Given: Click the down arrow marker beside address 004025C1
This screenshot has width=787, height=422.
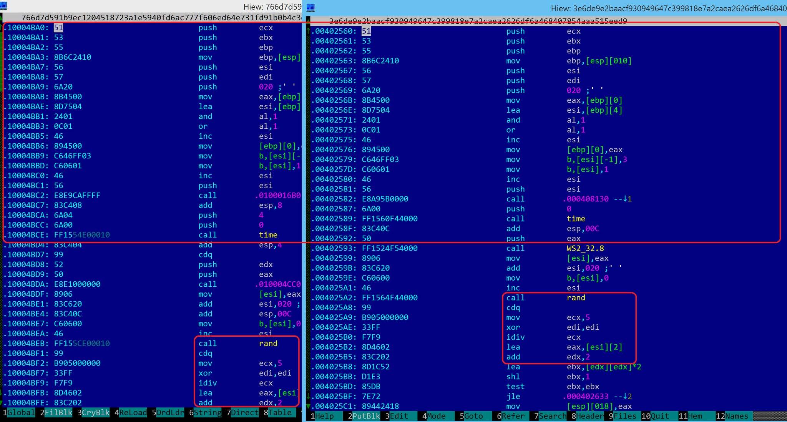Looking at the screenshot, I should [308, 406].
